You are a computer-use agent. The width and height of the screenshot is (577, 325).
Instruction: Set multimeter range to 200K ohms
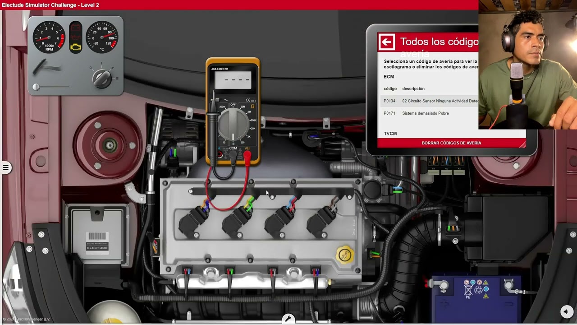pyautogui.click(x=253, y=121)
